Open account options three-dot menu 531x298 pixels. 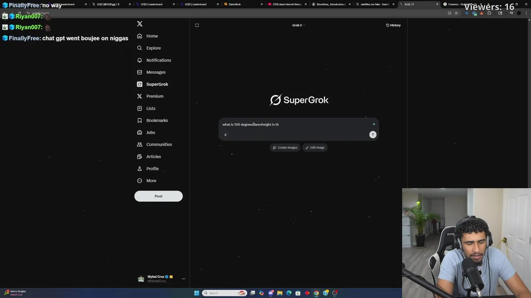(183, 279)
